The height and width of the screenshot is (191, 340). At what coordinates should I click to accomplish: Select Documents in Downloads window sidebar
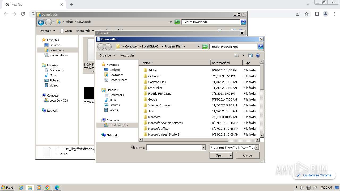click(57, 70)
